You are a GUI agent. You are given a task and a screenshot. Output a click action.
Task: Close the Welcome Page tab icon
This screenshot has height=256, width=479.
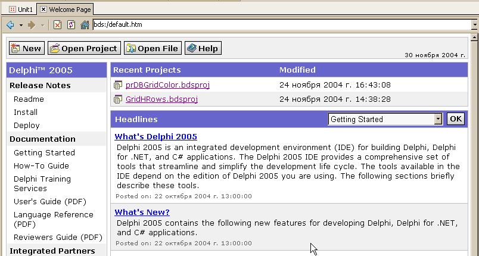click(43, 9)
